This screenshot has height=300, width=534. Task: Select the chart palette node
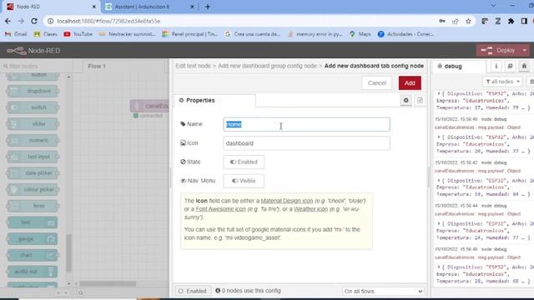pyautogui.click(x=33, y=255)
